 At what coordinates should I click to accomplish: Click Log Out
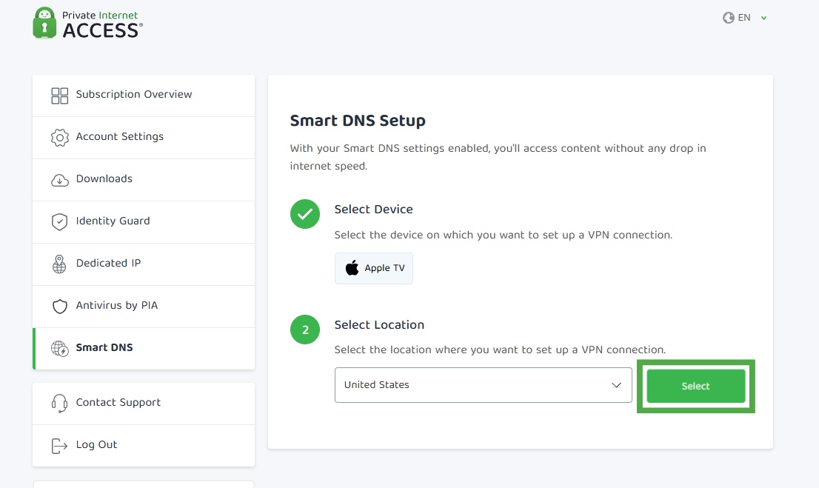(144, 446)
